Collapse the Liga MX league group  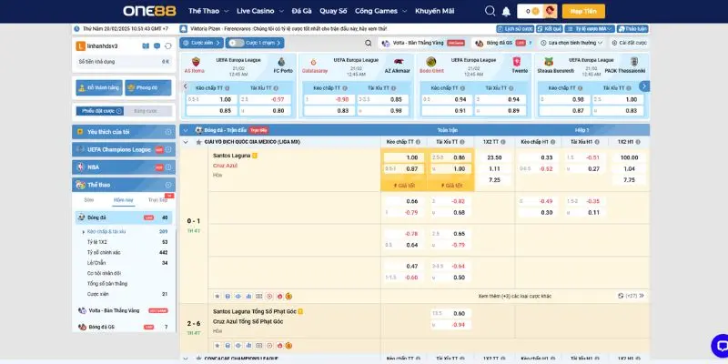point(186,142)
